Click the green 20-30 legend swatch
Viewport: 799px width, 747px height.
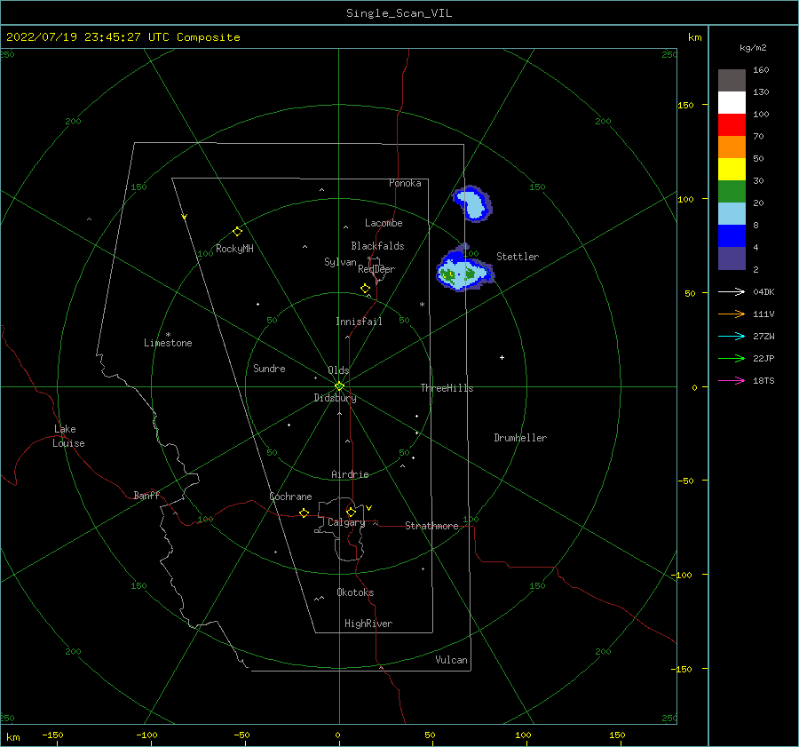pos(732,192)
